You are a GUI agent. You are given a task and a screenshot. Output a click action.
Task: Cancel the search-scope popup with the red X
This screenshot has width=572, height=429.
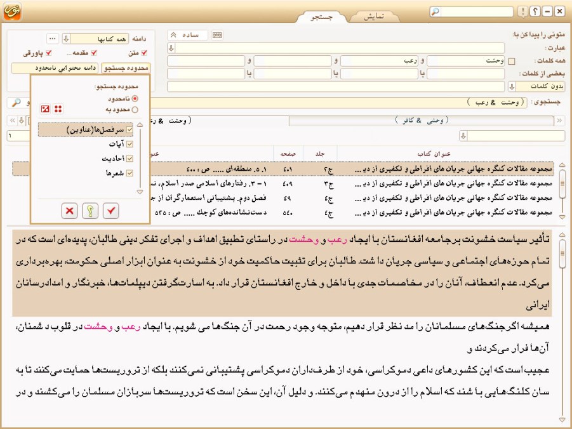pyautogui.click(x=69, y=211)
